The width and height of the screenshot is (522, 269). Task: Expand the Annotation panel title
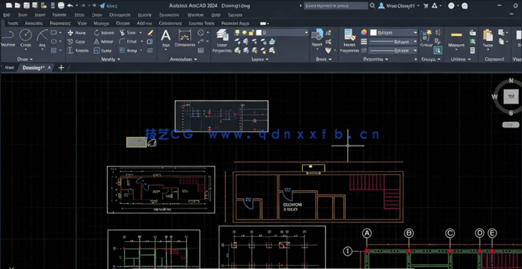point(183,59)
